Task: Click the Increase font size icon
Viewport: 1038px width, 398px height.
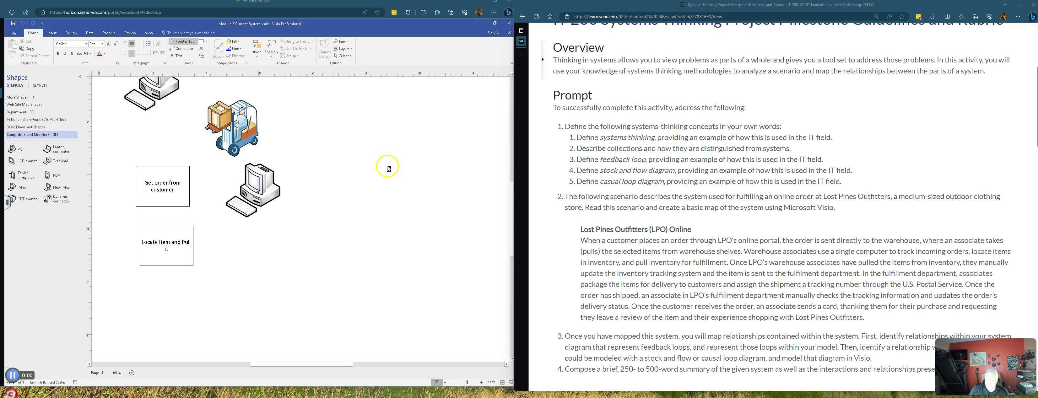Action: pos(108,44)
